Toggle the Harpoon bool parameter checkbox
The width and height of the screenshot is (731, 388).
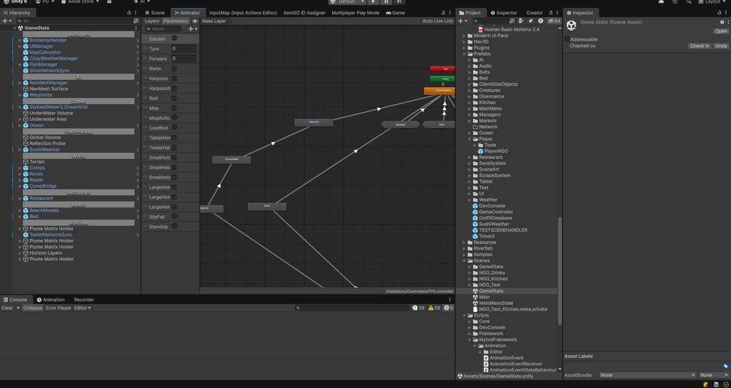coord(174,78)
